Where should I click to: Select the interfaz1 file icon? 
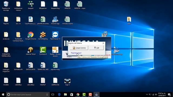(43, 81)
